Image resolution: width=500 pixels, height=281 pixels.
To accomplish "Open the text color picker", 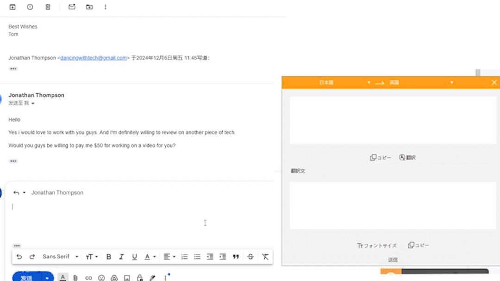I will click(x=150, y=257).
